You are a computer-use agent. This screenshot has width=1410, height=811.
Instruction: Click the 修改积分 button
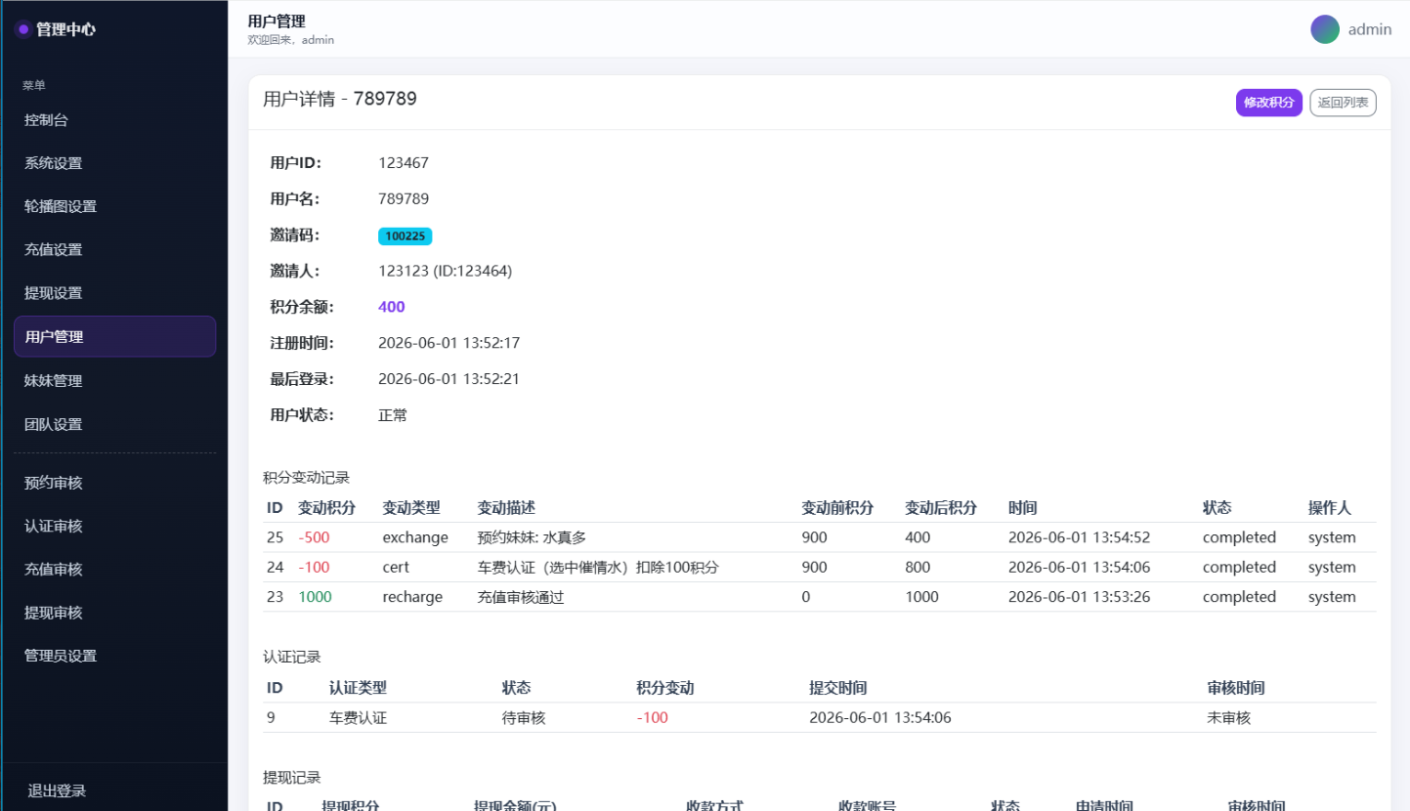1268,103
